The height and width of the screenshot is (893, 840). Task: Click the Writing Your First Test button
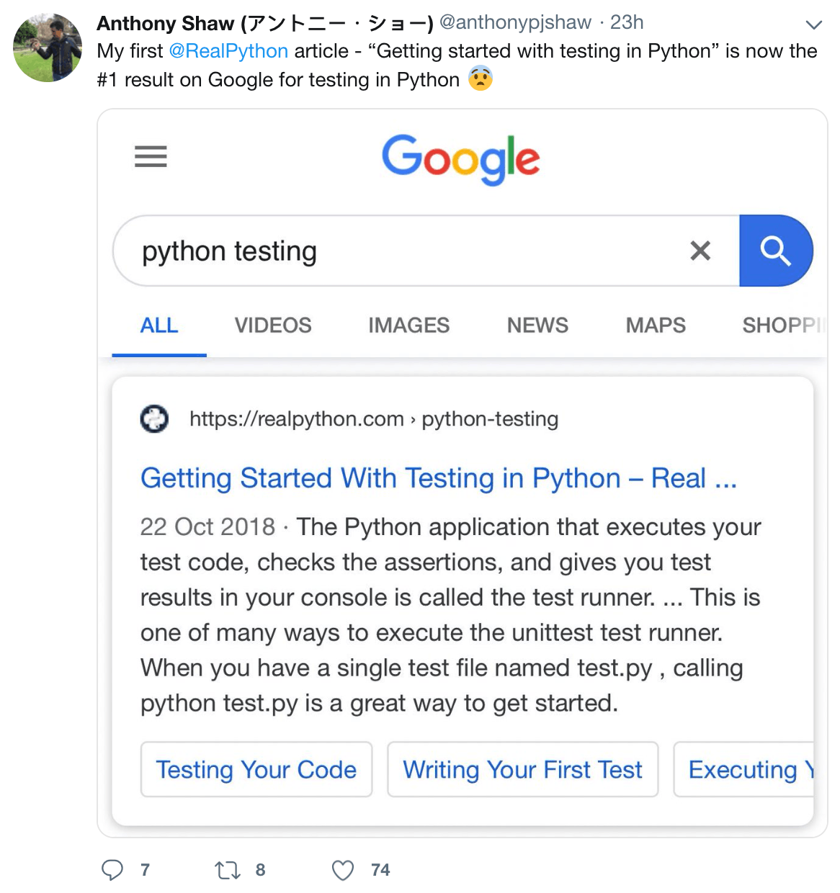point(522,769)
